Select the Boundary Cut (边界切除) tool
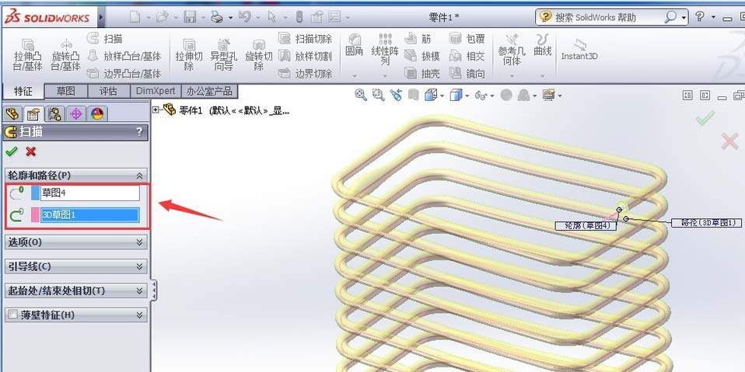The height and width of the screenshot is (372, 745). [x=305, y=74]
